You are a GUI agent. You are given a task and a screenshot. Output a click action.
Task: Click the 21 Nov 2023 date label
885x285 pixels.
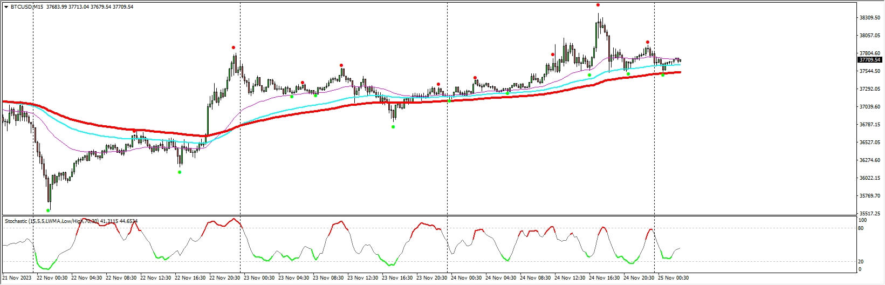17,279
